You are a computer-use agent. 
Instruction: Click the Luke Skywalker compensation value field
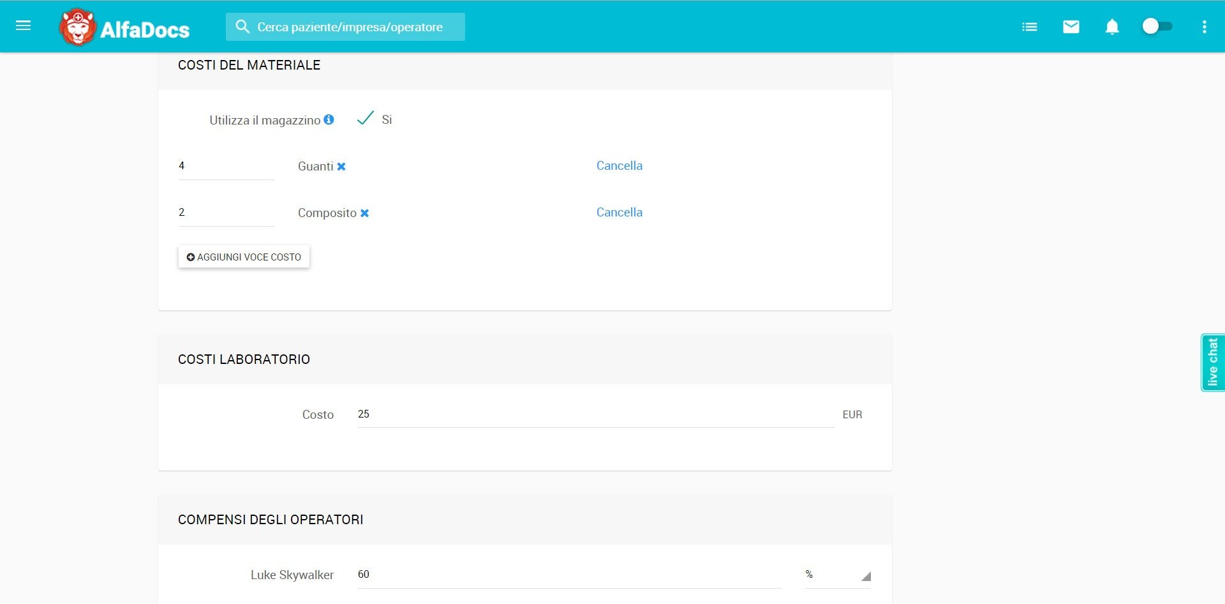568,575
